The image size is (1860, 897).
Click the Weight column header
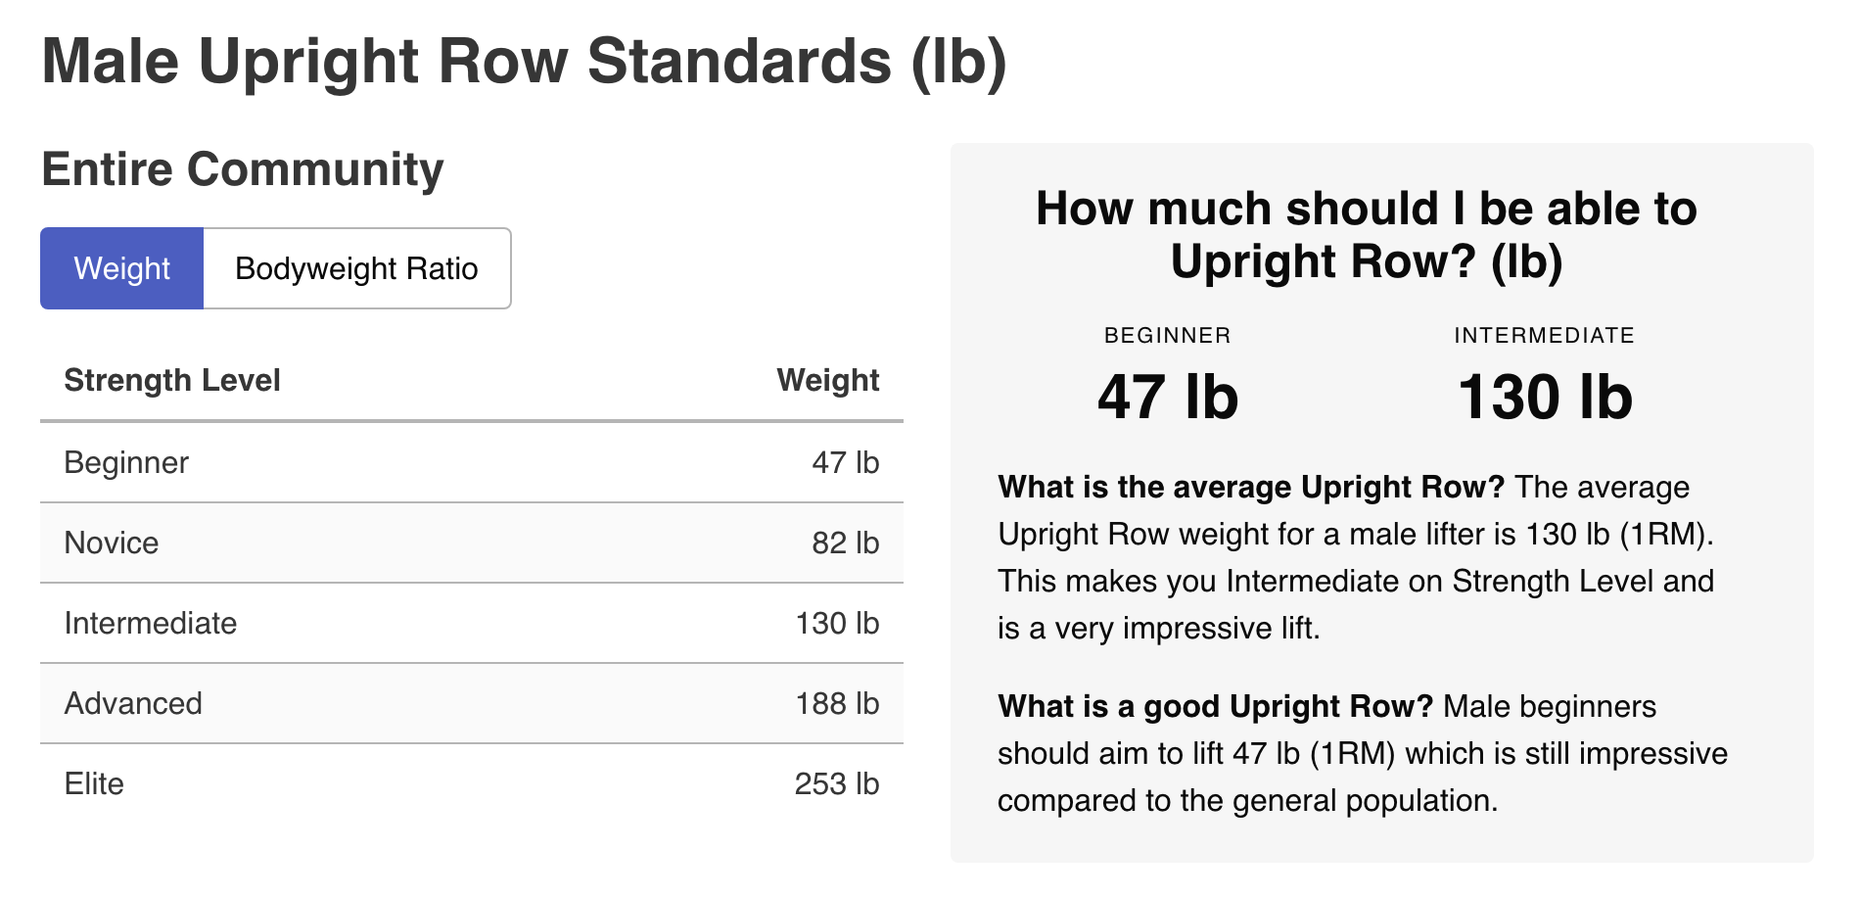(828, 380)
